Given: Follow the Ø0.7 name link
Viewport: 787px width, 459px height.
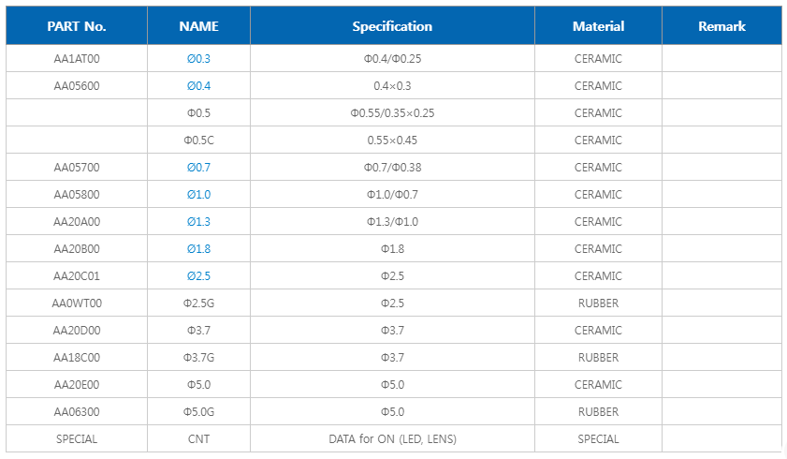Looking at the screenshot, I should click(198, 168).
